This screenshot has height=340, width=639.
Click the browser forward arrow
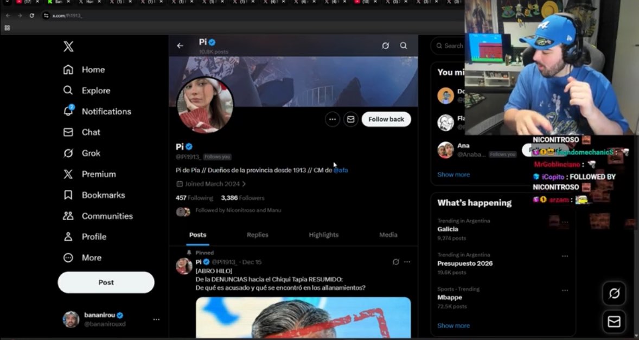tap(20, 16)
